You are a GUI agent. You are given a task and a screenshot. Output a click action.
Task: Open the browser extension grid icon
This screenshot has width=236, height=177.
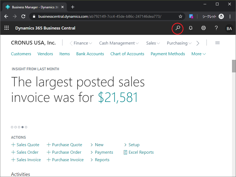tap(191, 16)
